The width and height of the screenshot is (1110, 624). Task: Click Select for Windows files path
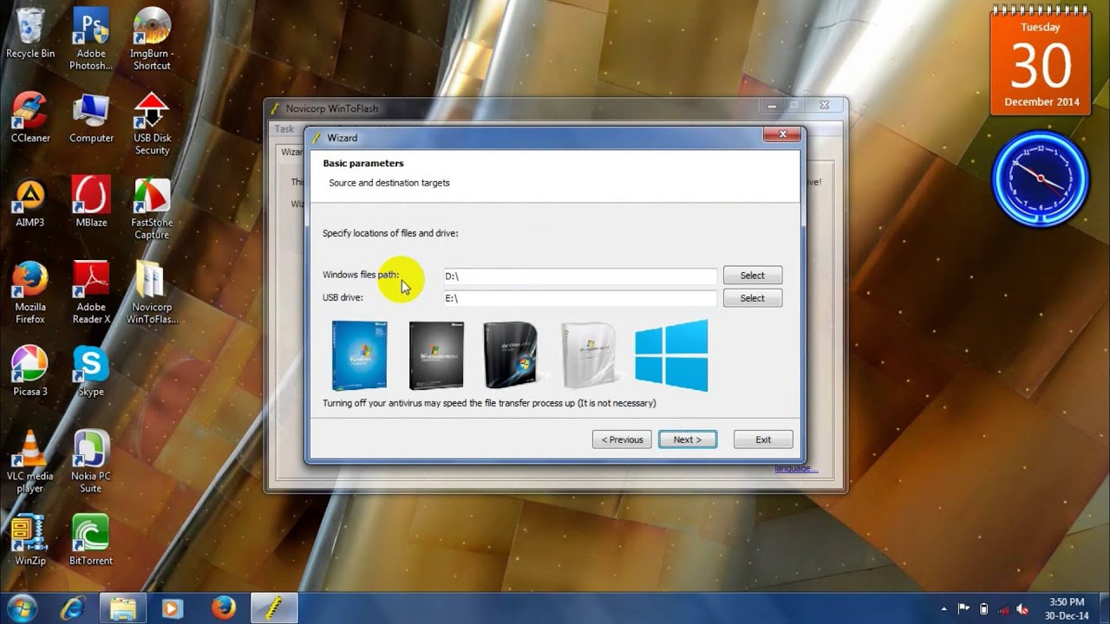753,276
